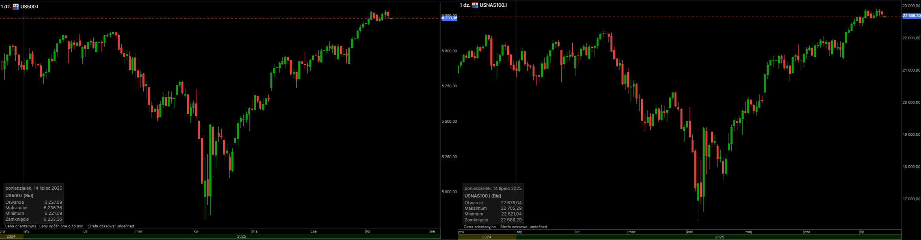
Task: Open the '1 dz.' interval on USNAS100 chart
Action: 465,5
